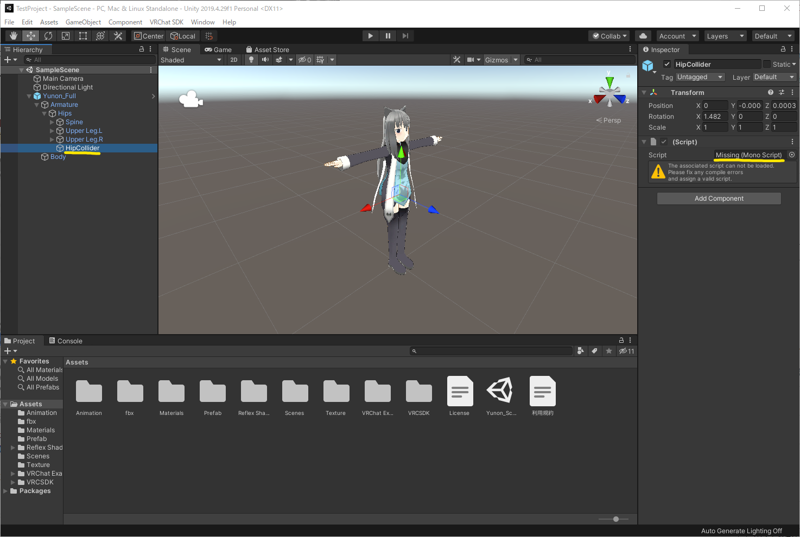
Task: Search project by label
Action: (595, 351)
